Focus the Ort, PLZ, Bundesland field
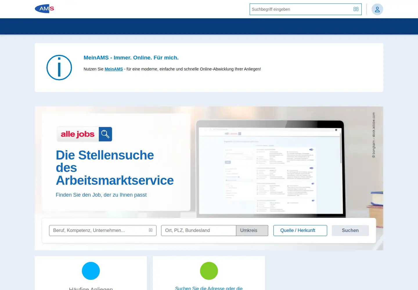The width and height of the screenshot is (418, 290). (x=199, y=231)
